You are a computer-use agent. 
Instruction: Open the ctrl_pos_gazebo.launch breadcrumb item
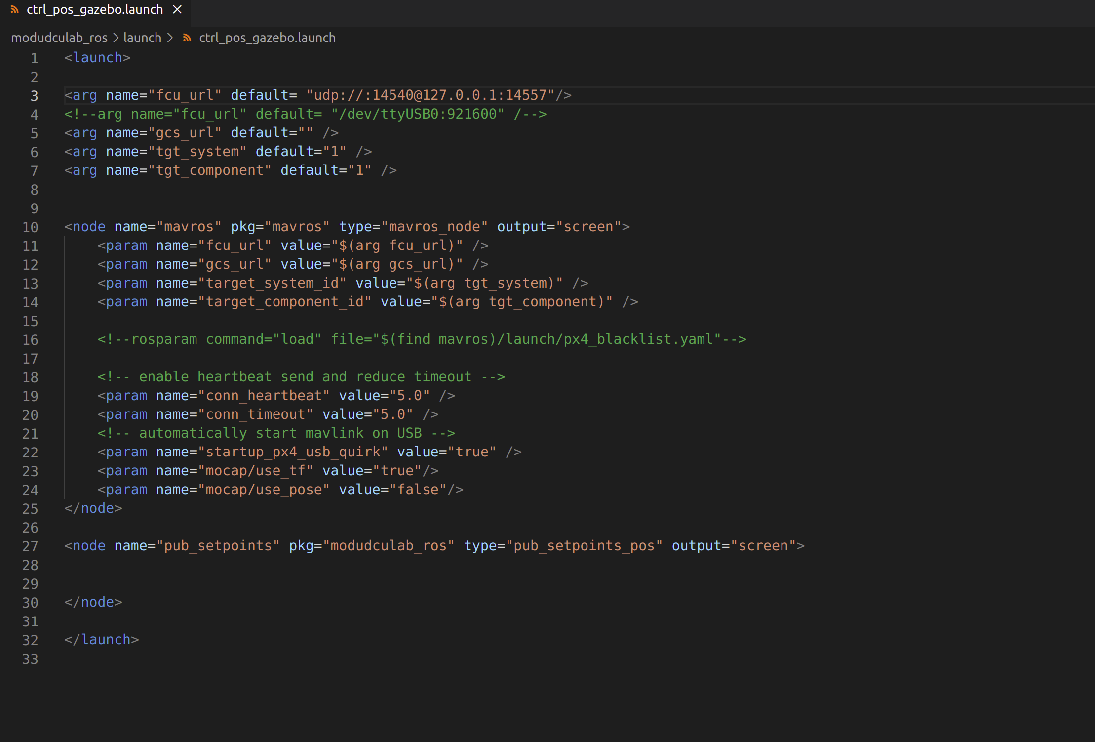[267, 38]
